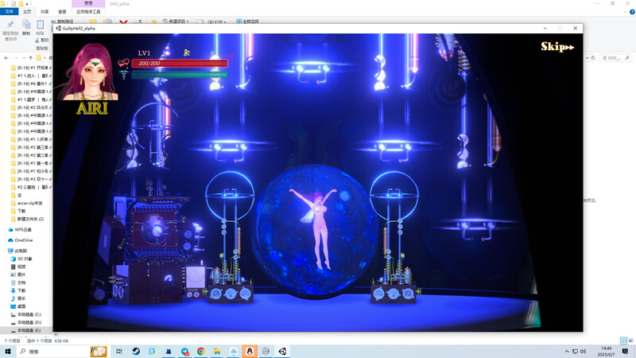Viewport: 636px width, 358px height.
Task: Open the 应用程序工具 ribbon tab
Action: coord(88,12)
